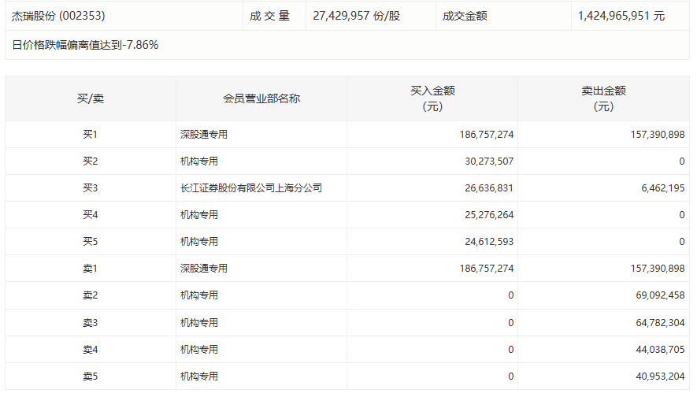Select the turnover value 1,424,965,951 元
This screenshot has width=697, height=397.
621,16
